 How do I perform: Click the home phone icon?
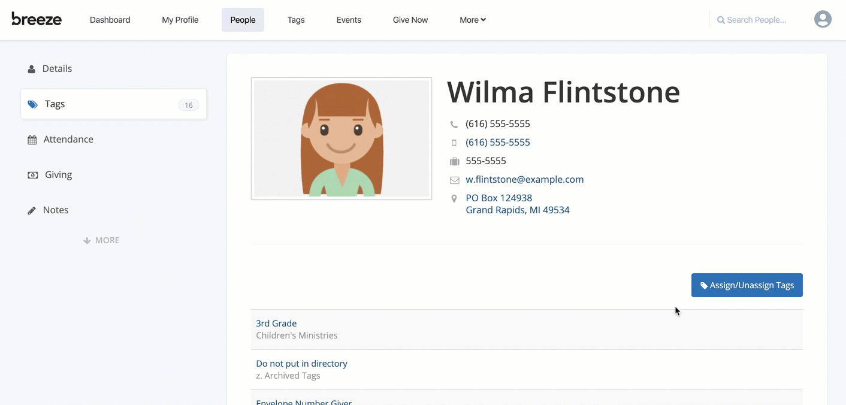(x=454, y=124)
